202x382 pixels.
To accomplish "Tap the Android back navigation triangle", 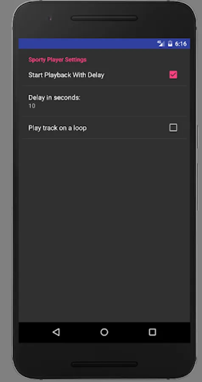I will coord(56,332).
